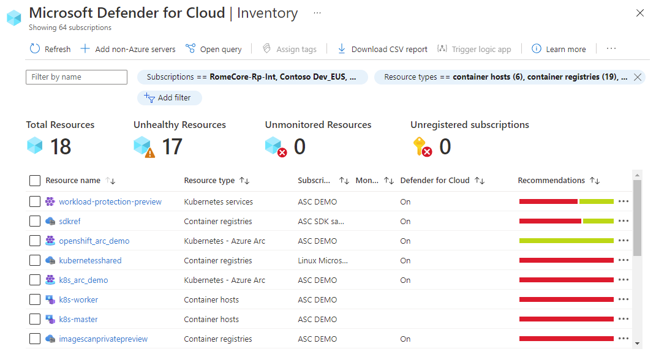This screenshot has width=656, height=357.
Task: Sort the table by Resource name
Action: pyautogui.click(x=110, y=181)
